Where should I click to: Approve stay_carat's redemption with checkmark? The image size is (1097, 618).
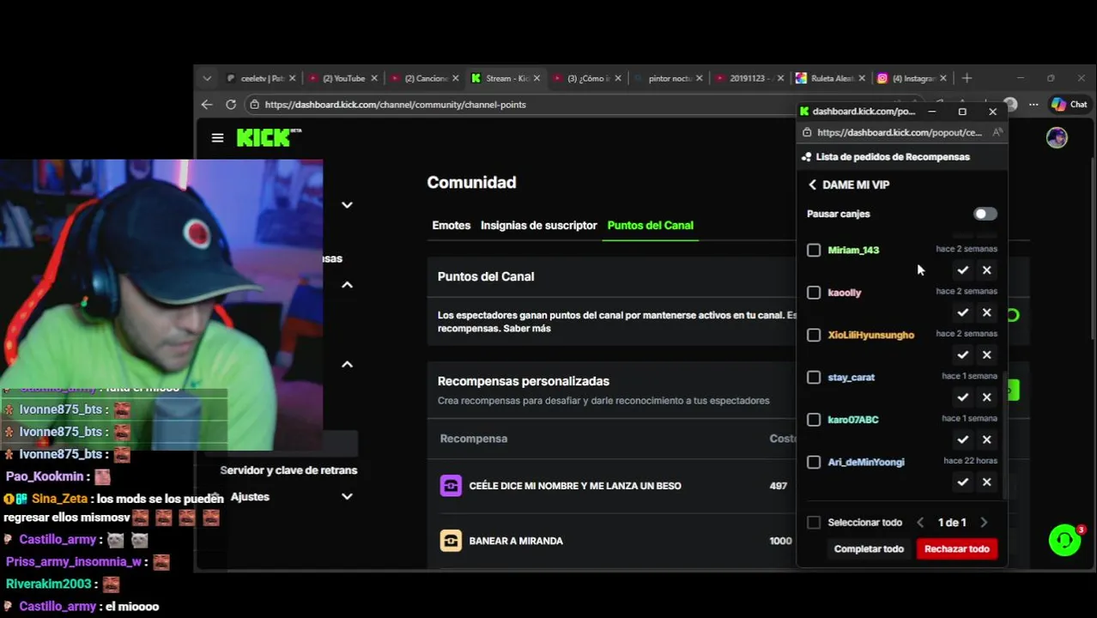pos(962,397)
